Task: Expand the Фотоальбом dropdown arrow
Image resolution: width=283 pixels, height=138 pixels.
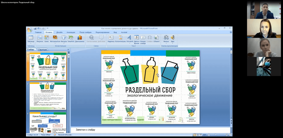Action: pos(55,43)
